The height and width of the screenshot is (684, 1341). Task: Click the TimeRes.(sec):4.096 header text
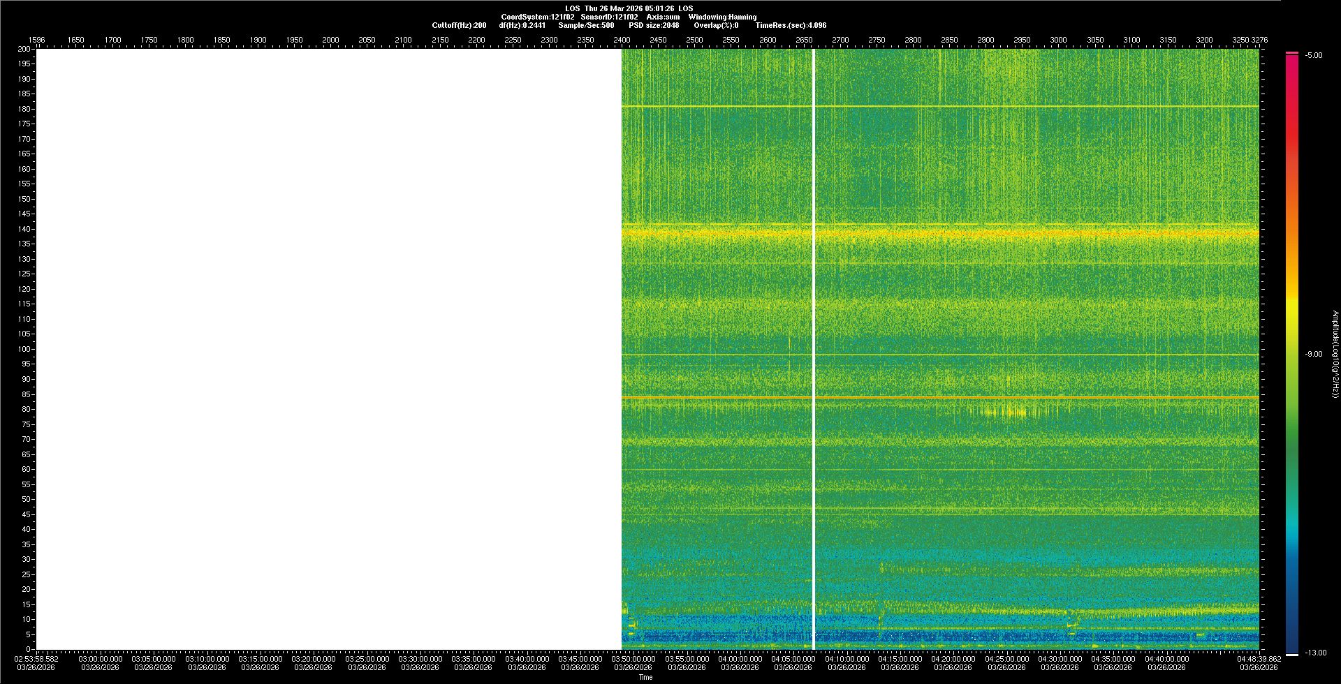[x=791, y=25]
